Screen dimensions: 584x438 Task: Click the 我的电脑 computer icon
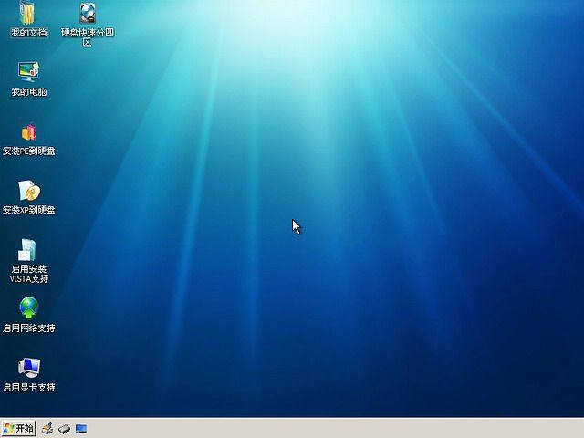tap(28, 72)
